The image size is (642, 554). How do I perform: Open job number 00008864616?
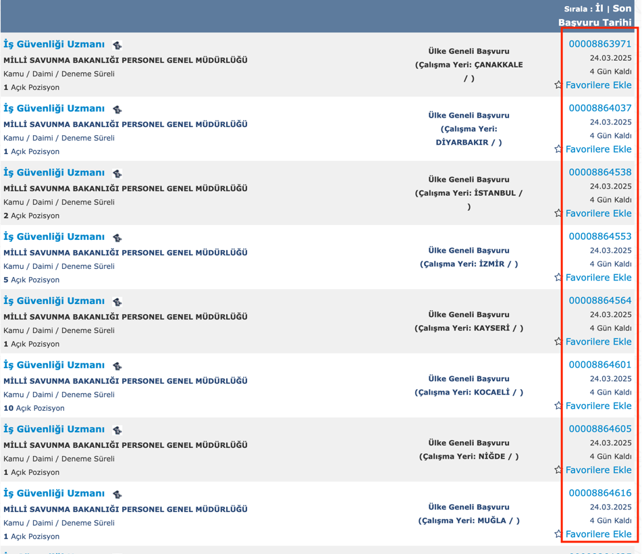click(x=599, y=493)
